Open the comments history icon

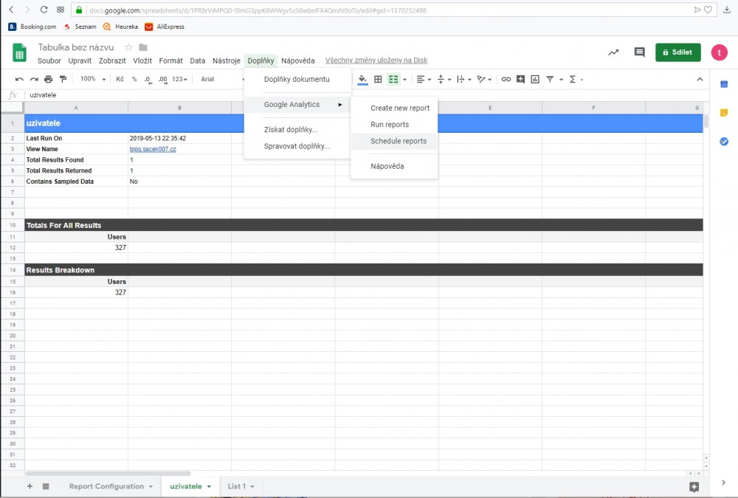click(x=639, y=52)
